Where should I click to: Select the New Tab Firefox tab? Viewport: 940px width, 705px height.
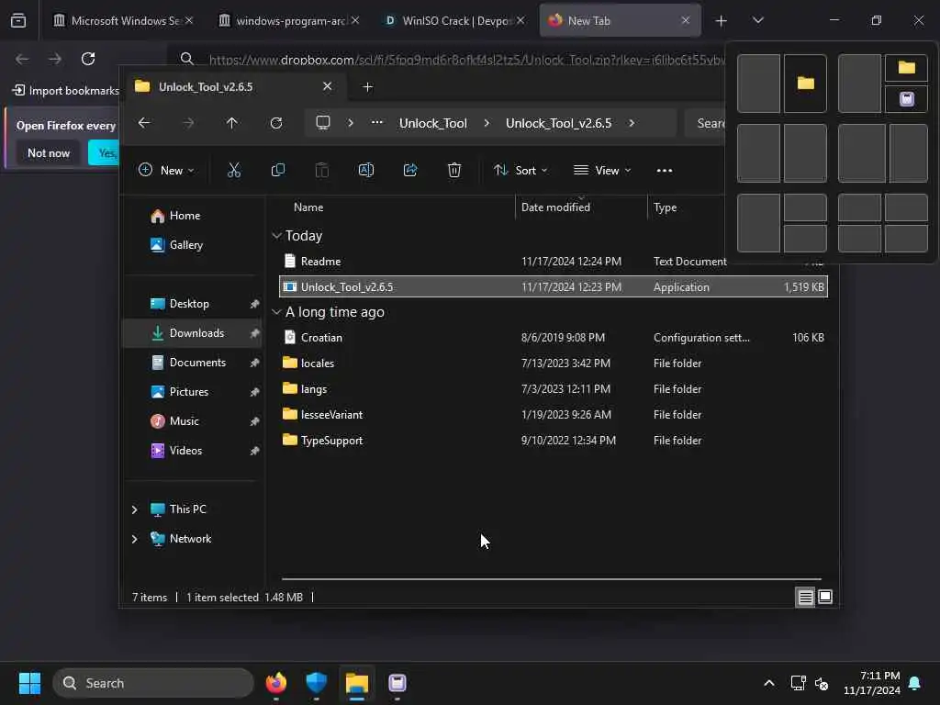620,21
